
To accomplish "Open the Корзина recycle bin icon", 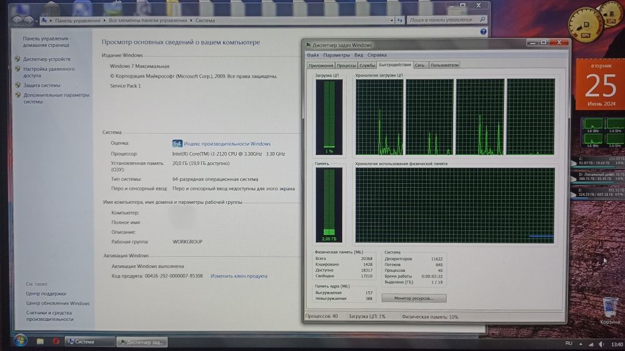I will 609,311.
